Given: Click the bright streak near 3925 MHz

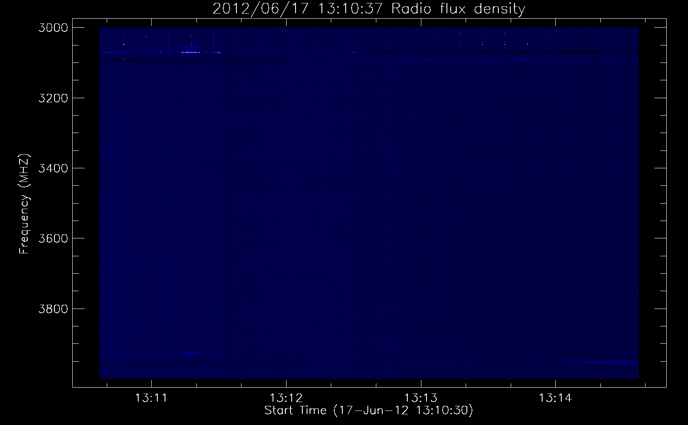Looking at the screenshot, I should click(x=190, y=352).
